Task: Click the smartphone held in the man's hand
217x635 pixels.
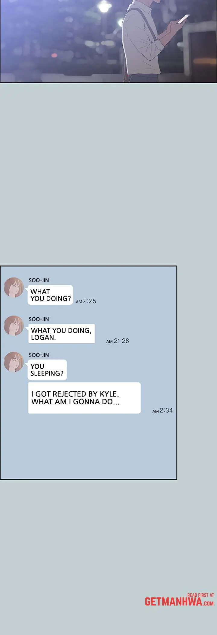Action: [x=183, y=19]
